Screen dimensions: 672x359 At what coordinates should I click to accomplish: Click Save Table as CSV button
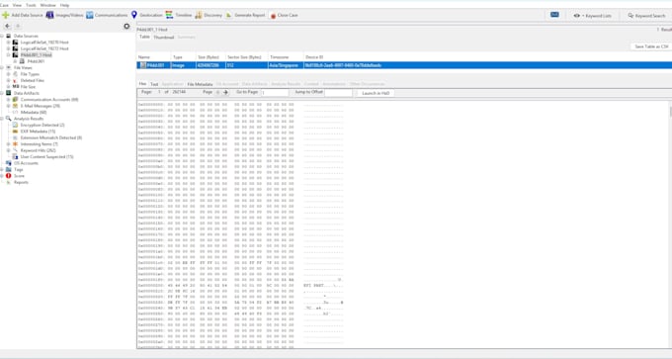pos(651,46)
